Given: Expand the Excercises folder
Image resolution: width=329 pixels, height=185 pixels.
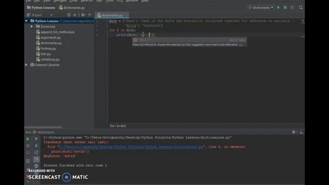Looking at the screenshot, I should (32, 26).
